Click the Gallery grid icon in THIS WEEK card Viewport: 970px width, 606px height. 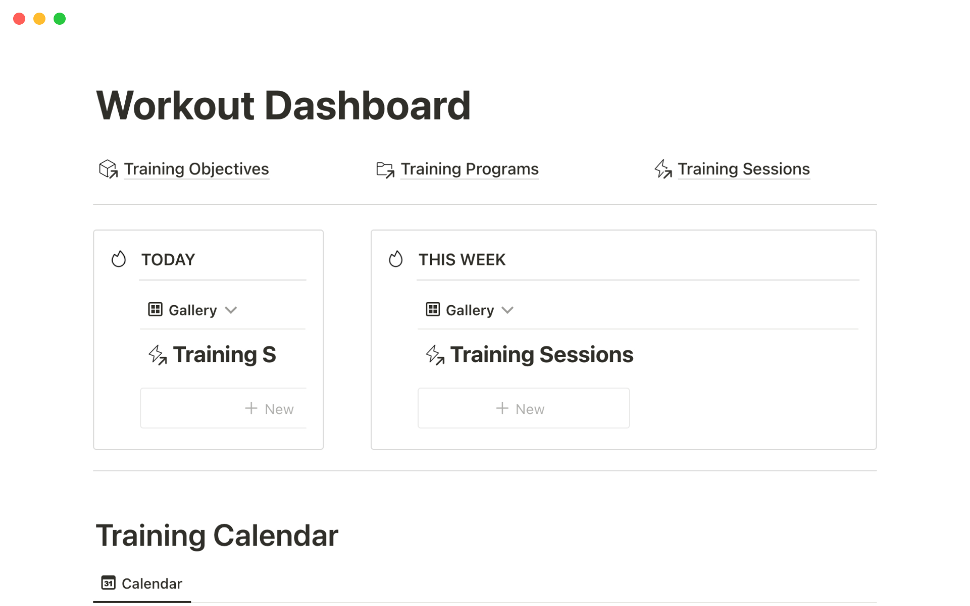pos(432,310)
